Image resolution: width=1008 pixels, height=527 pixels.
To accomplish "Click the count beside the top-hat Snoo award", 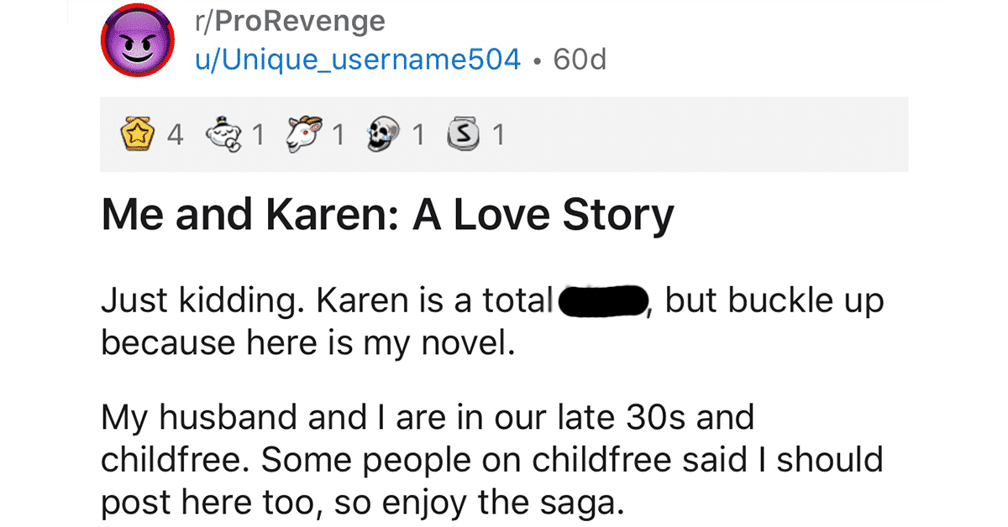I will pyautogui.click(x=258, y=135).
